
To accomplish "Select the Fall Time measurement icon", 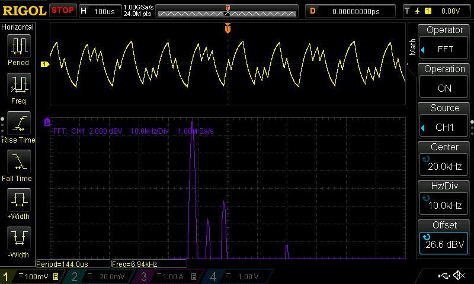I will 18,161.
